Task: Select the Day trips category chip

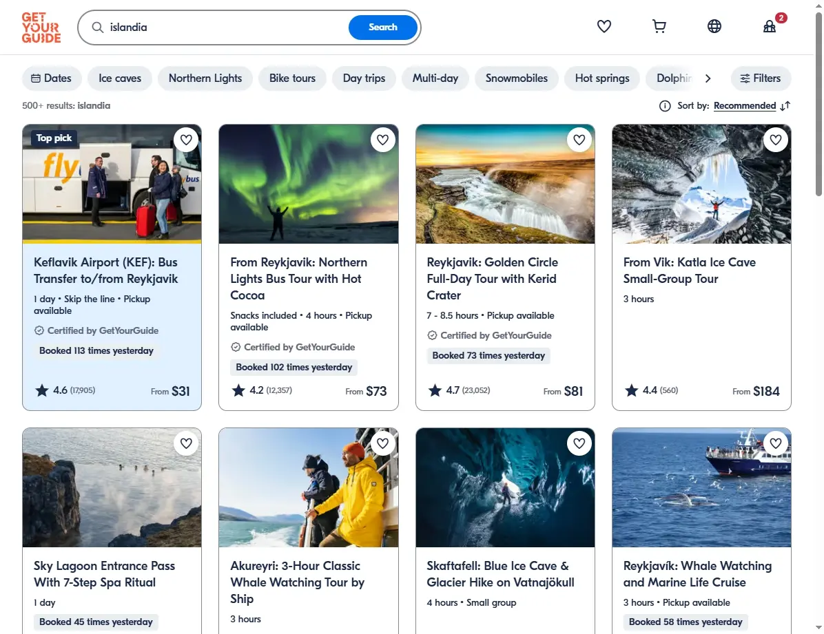Action: (x=364, y=78)
